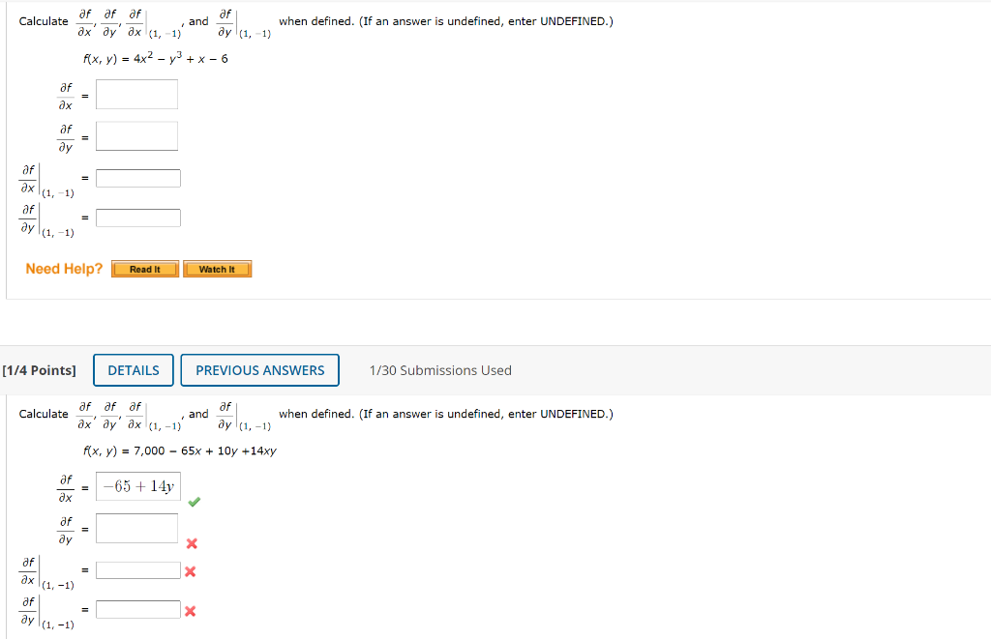Click the empty ∂f/∂y field in second problem
This screenshot has height=639, width=991.
pos(136,528)
